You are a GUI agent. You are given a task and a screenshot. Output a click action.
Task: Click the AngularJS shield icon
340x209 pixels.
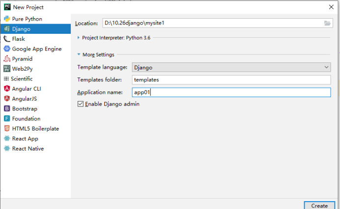click(x=7, y=99)
